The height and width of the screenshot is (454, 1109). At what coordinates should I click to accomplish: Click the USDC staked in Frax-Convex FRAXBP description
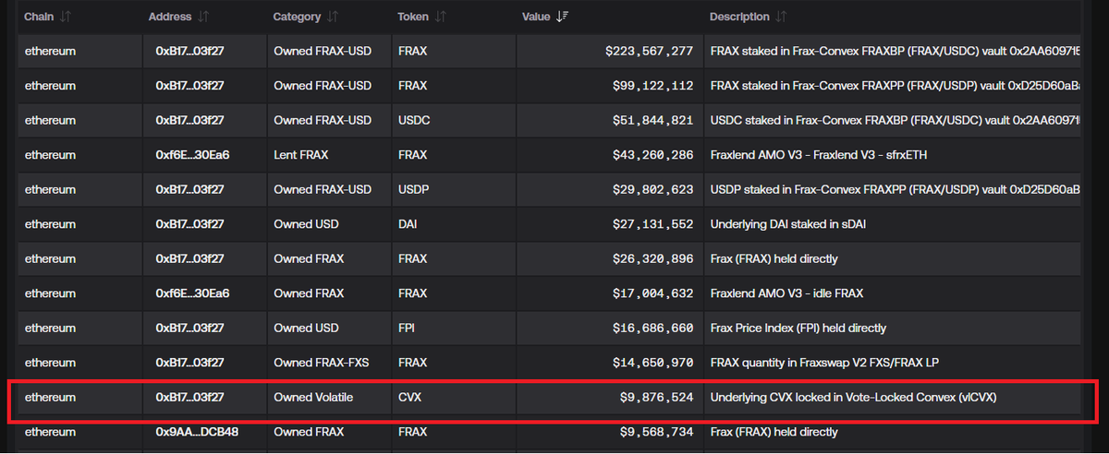coord(895,121)
